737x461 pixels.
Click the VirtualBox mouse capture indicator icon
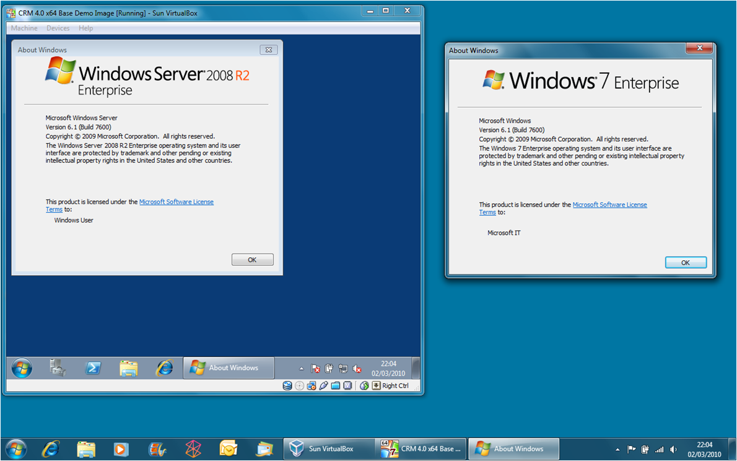point(364,385)
